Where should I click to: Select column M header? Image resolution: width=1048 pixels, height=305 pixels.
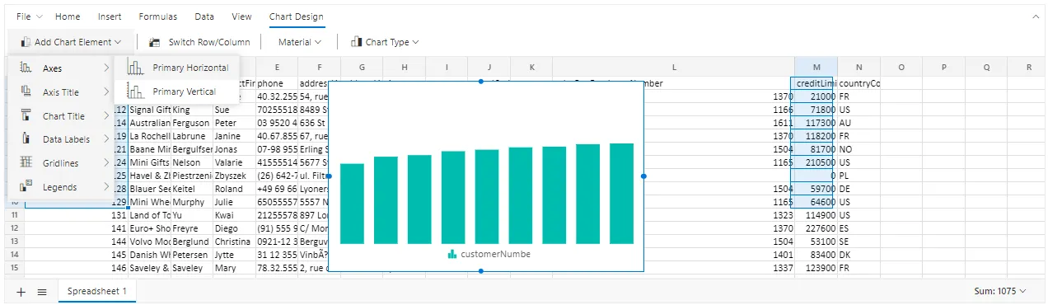pos(816,67)
